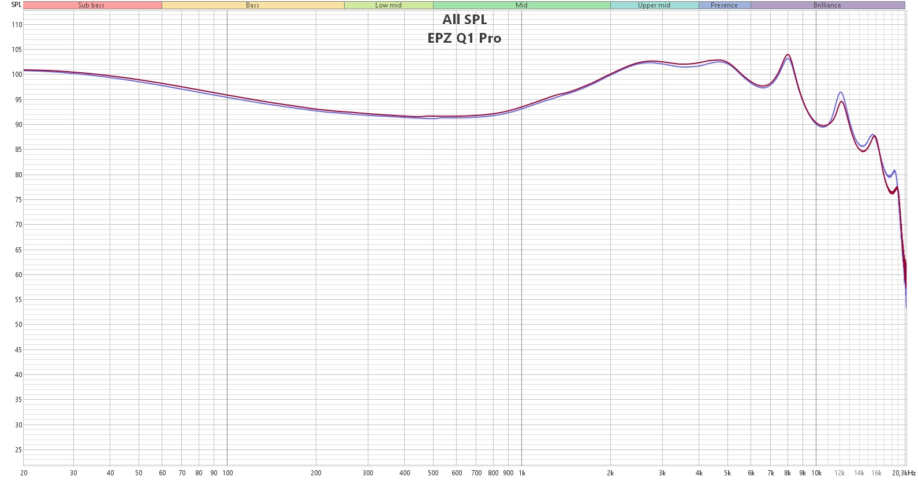Click the 5k frequency axis label
This screenshot has height=480, width=918.
tap(727, 473)
